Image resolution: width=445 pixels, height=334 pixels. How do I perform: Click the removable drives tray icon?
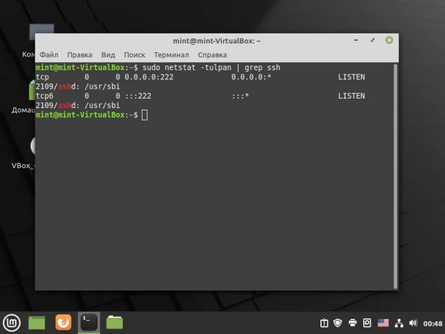pos(367,323)
